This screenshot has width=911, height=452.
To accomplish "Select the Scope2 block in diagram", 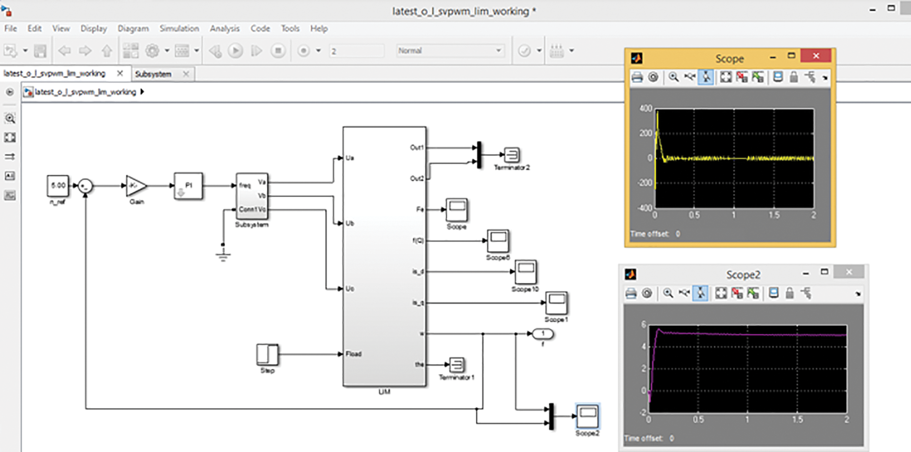I will click(587, 417).
